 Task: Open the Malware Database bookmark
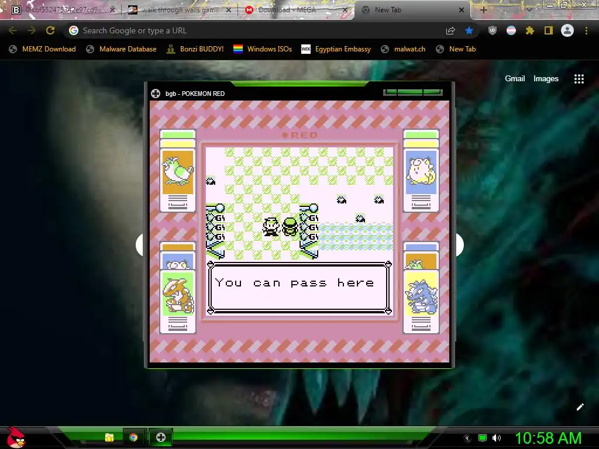point(121,49)
